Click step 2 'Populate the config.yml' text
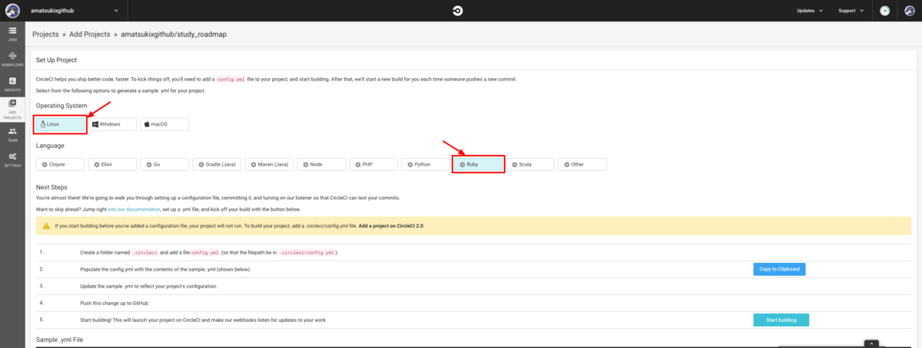The height and width of the screenshot is (348, 922). pyautogui.click(x=165, y=269)
